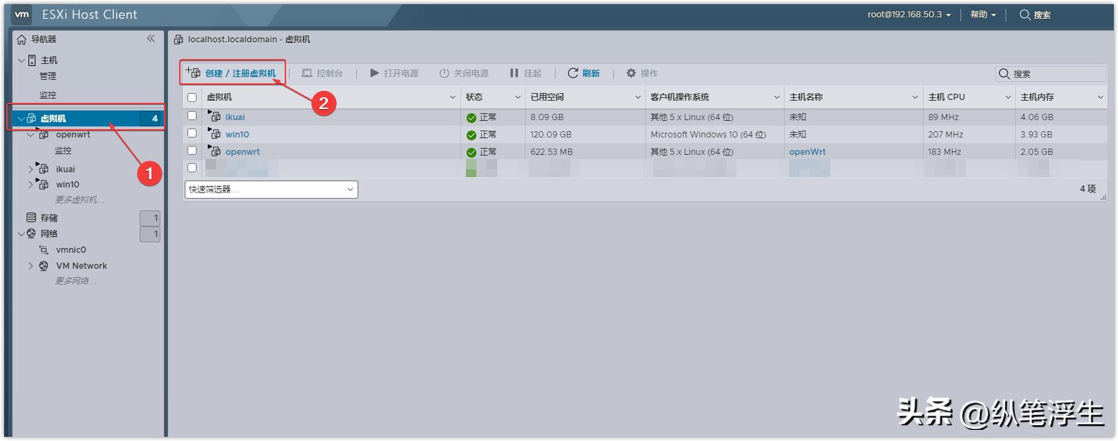Expand the win10 tree node
Image resolution: width=1118 pixels, height=441 pixels.
(x=31, y=185)
